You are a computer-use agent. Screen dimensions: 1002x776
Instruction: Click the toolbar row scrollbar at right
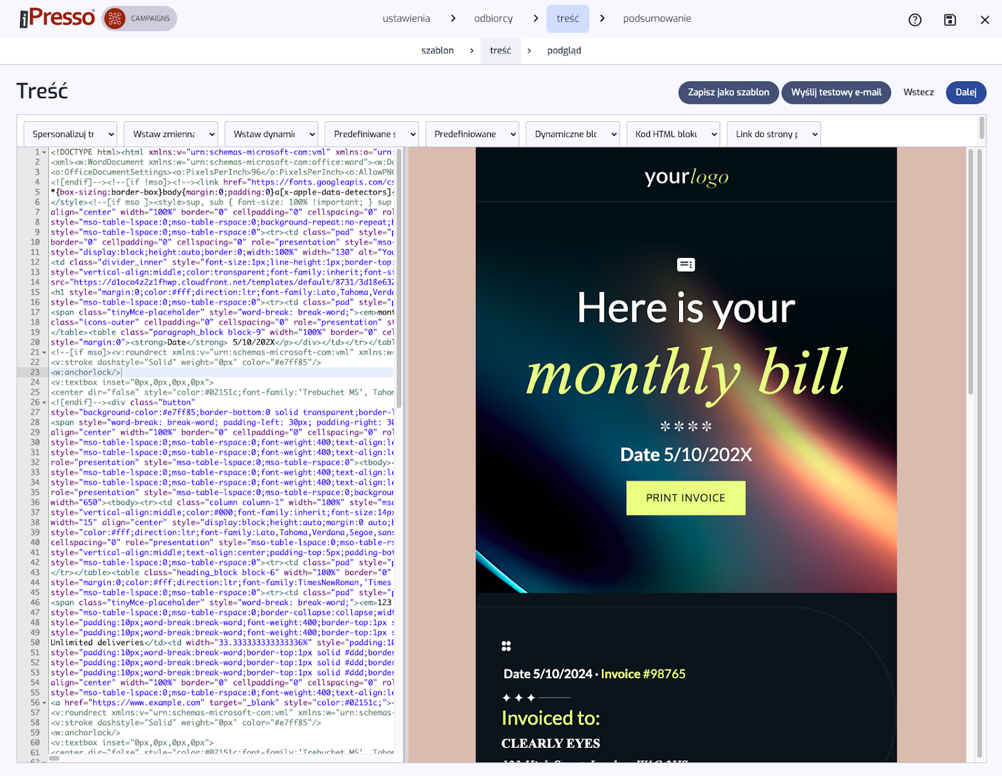tap(981, 128)
